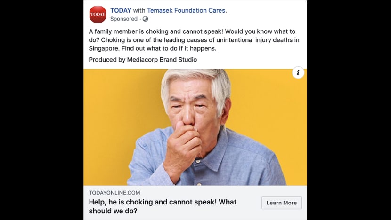Click the globe public audience icon
The image size is (391, 220).
click(146, 19)
